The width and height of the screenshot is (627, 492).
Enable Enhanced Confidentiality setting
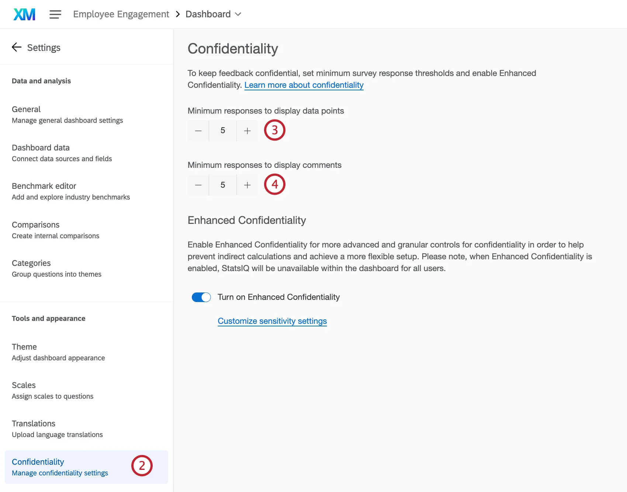click(x=201, y=297)
